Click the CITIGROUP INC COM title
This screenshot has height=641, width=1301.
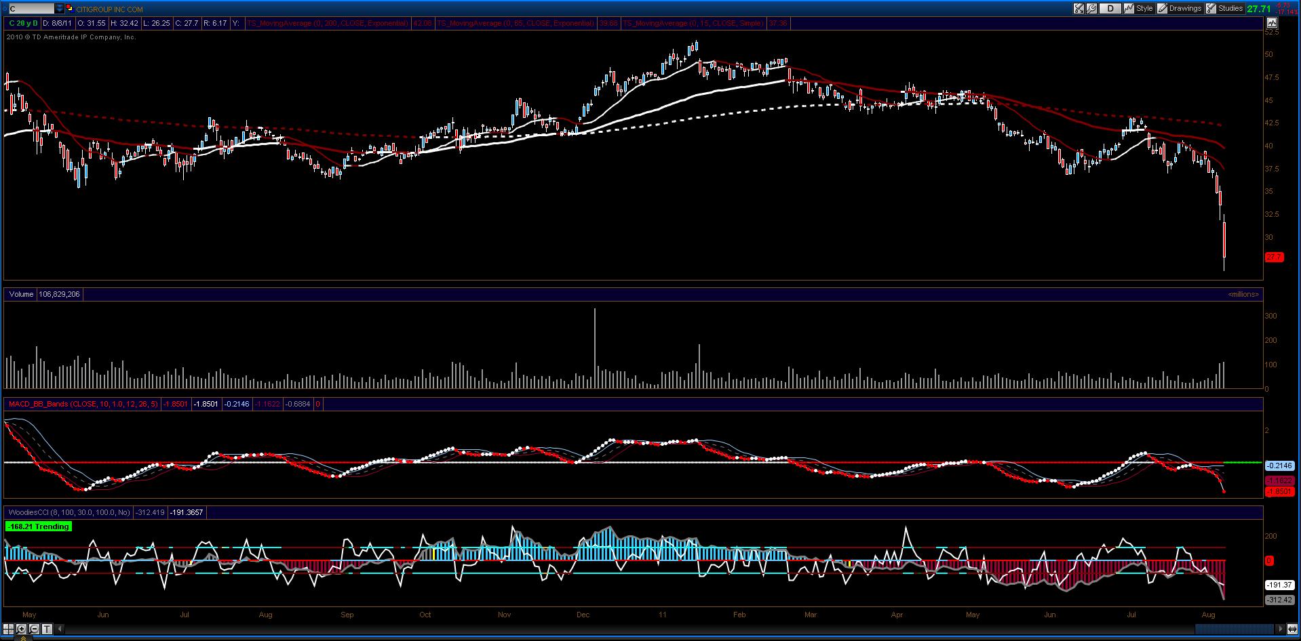109,9
